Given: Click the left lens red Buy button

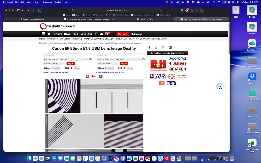Looking at the screenshot, I should [71, 63].
